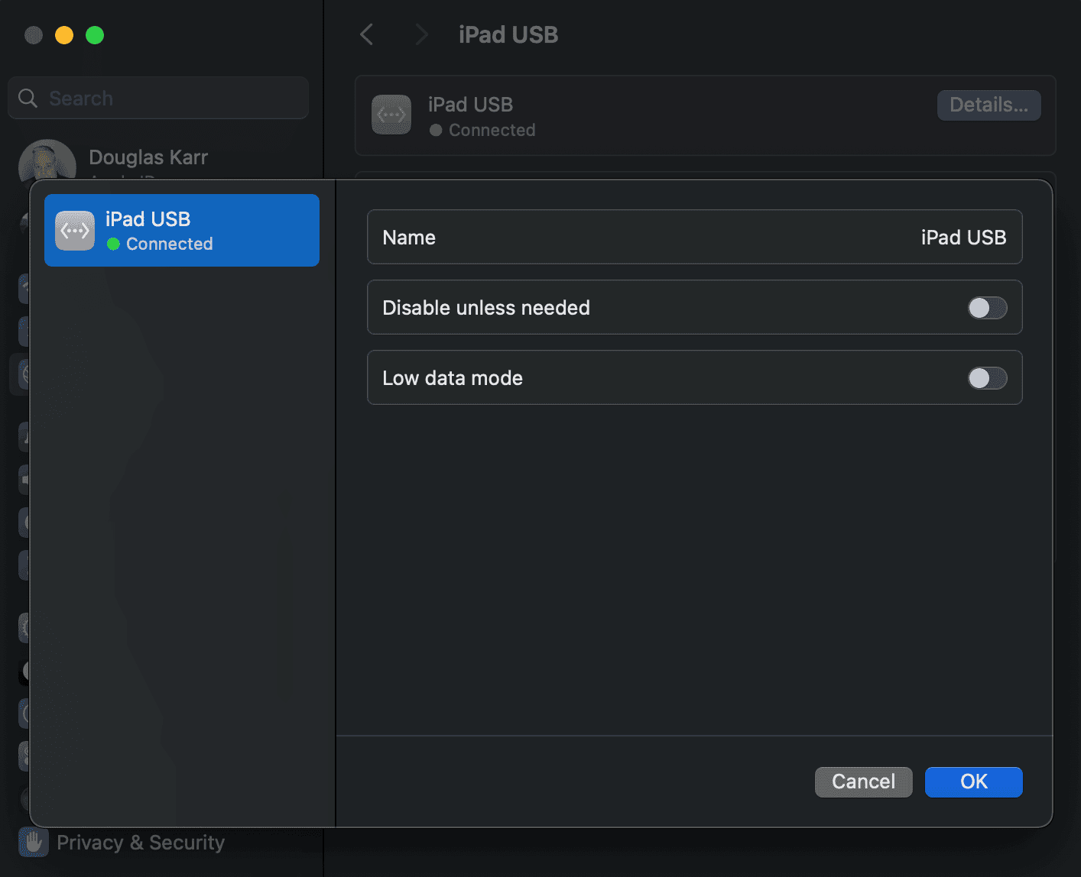Click the forward navigation chevron
Viewport: 1081px width, 877px height.
pos(420,34)
